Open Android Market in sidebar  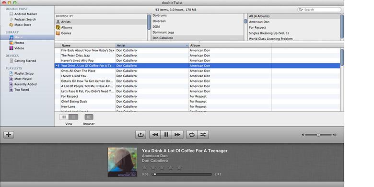tap(23, 14)
